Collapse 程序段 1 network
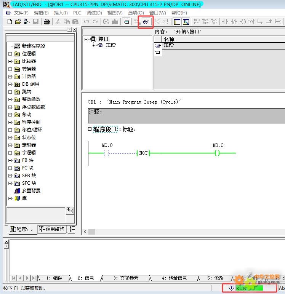The height and width of the screenshot is (294, 285). (90, 129)
